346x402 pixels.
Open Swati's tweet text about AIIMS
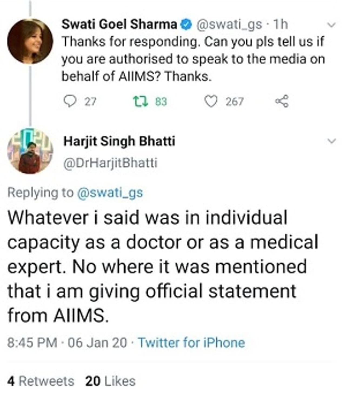(192, 59)
